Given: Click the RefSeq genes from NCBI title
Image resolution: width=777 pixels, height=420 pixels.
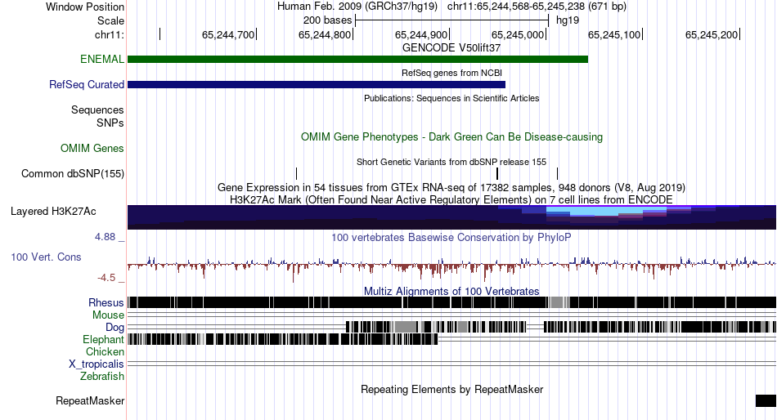Looking at the screenshot, I should 452,73.
